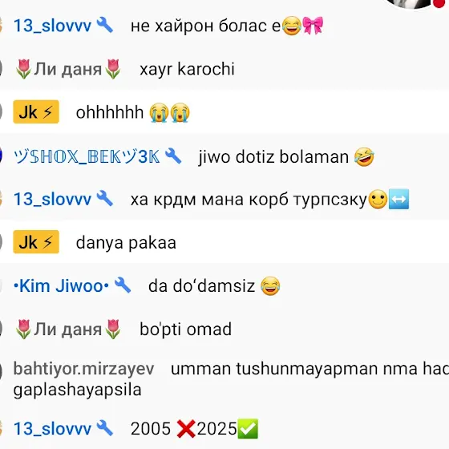Screen dimensions: 449x449
Task: Open the Kim Jiwoo username profile
Action: coord(61,285)
